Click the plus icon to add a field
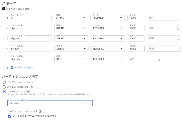 (12, 68)
